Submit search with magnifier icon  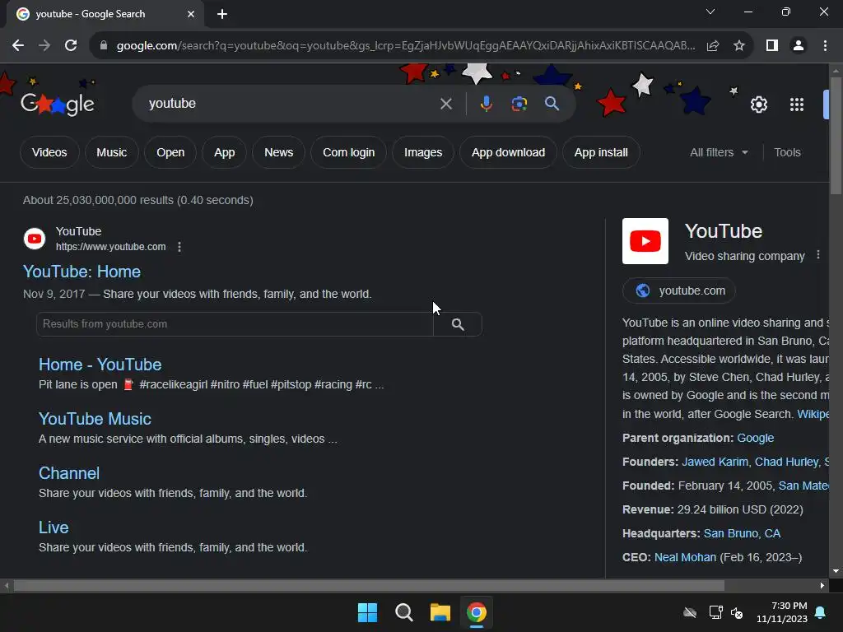(552, 103)
